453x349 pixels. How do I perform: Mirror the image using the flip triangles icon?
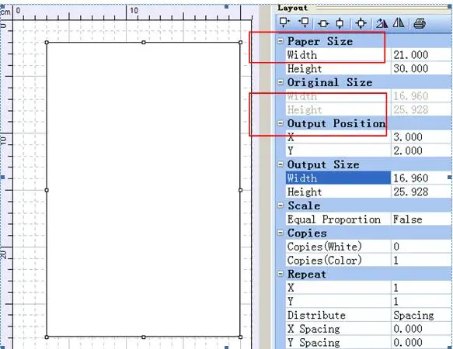pyautogui.click(x=399, y=22)
